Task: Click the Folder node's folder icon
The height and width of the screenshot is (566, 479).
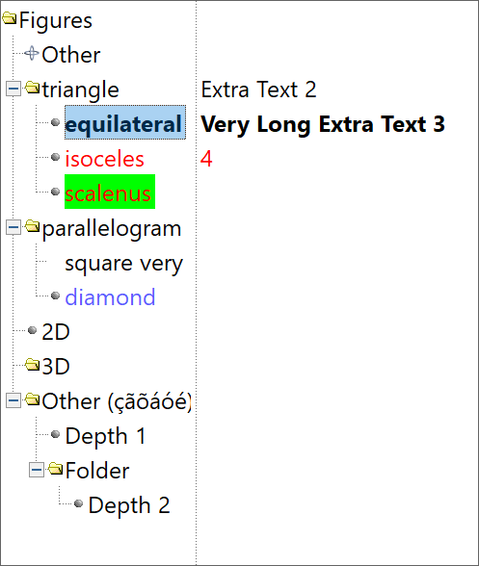Action: pos(55,469)
